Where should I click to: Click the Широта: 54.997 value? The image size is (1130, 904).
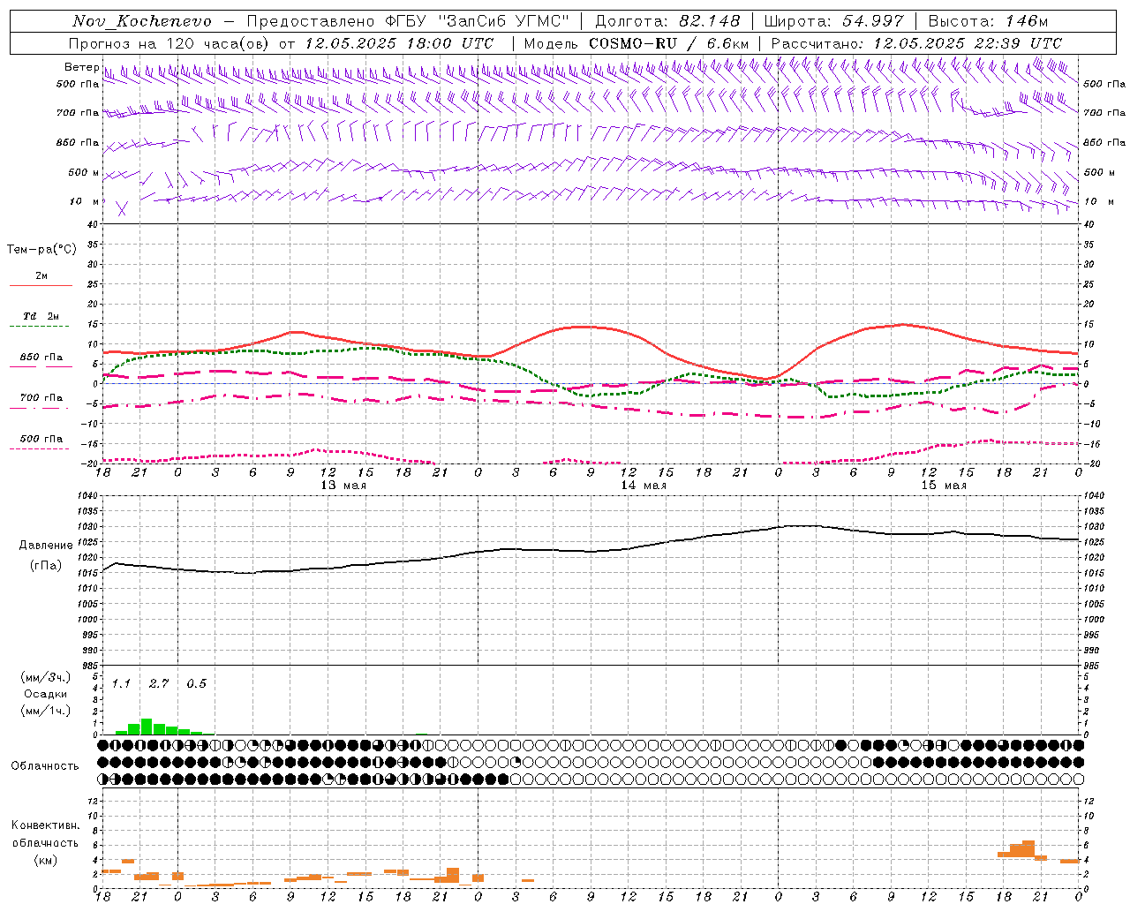tap(834, 21)
